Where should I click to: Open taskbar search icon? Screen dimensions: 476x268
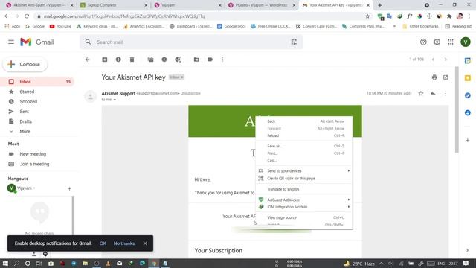click(x=16, y=263)
